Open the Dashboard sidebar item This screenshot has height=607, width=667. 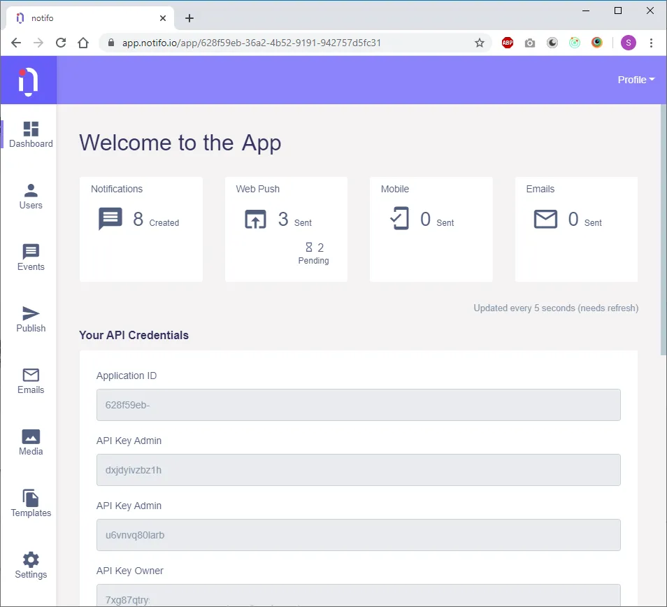coord(31,135)
